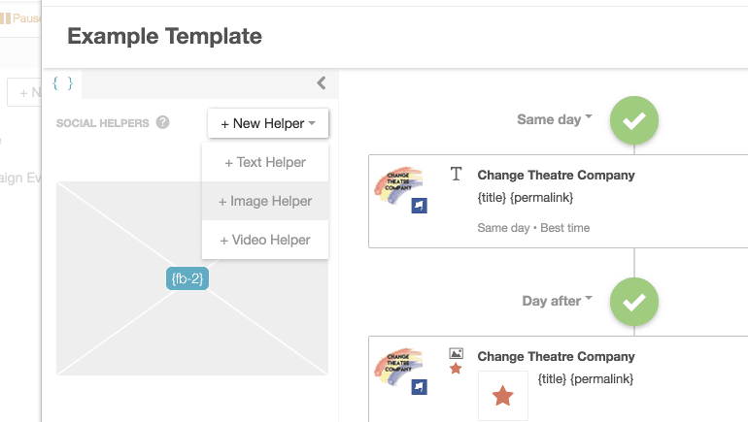Open the New Helper dropdown
Screen dimensions: 748x422
coord(268,123)
